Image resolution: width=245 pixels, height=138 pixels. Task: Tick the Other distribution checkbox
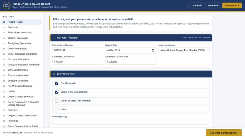coord(57,110)
